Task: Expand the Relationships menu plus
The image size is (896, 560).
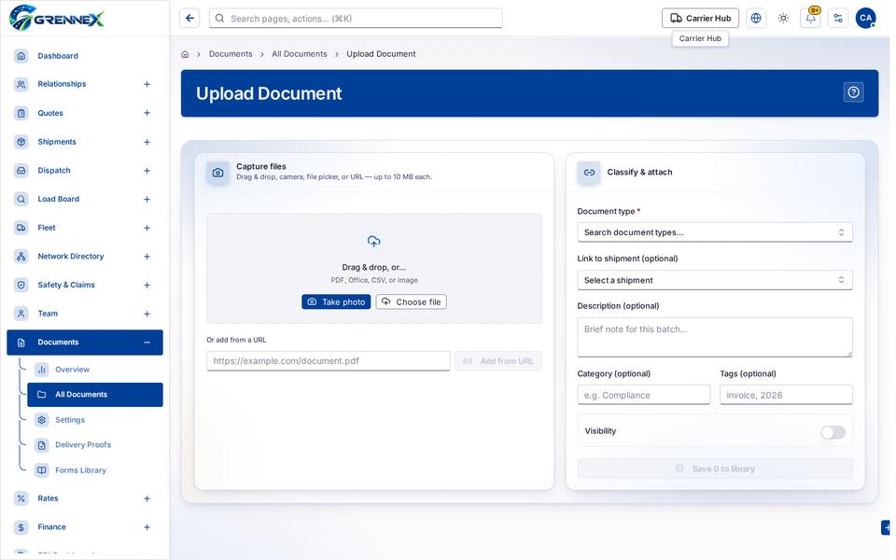Action: pos(147,85)
